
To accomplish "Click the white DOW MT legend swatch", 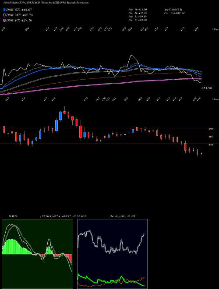I will coord(4,15).
